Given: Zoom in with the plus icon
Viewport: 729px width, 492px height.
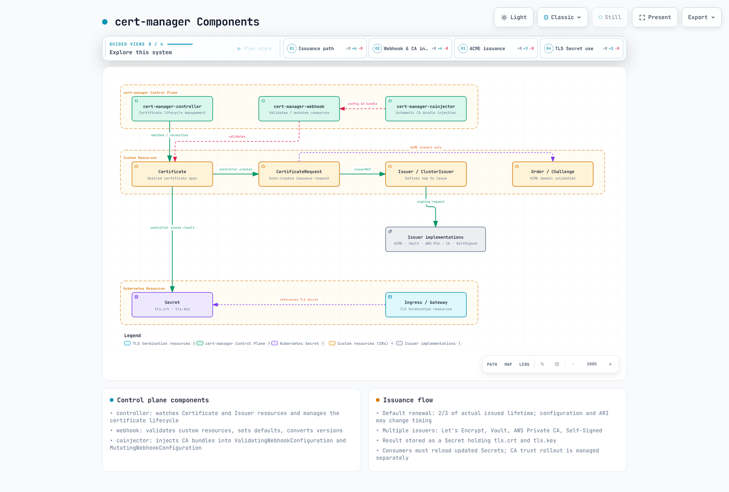Looking at the screenshot, I should coord(610,364).
